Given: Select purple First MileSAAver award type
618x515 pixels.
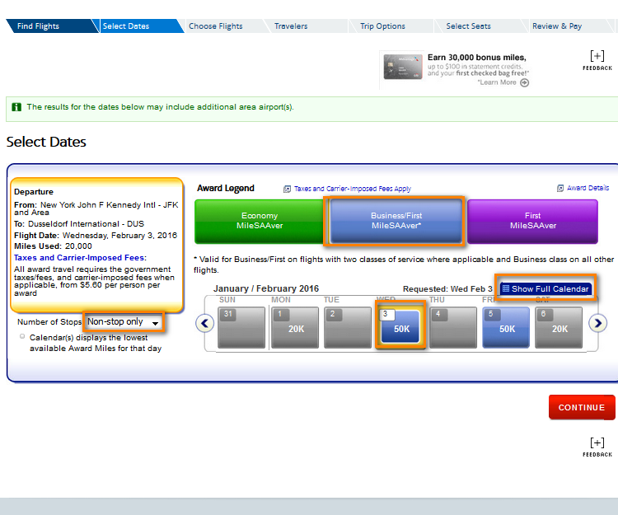Looking at the screenshot, I should pyautogui.click(x=532, y=221).
